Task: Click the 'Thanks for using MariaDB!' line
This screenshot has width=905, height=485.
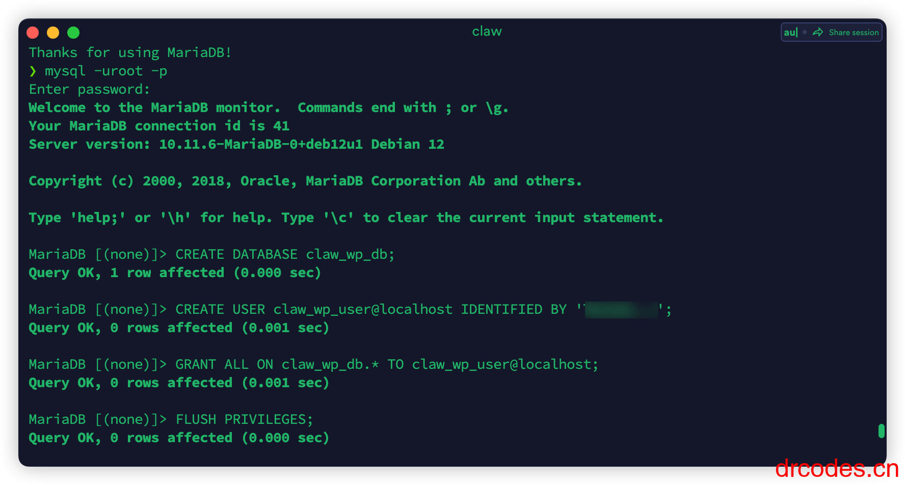Action: pos(130,53)
